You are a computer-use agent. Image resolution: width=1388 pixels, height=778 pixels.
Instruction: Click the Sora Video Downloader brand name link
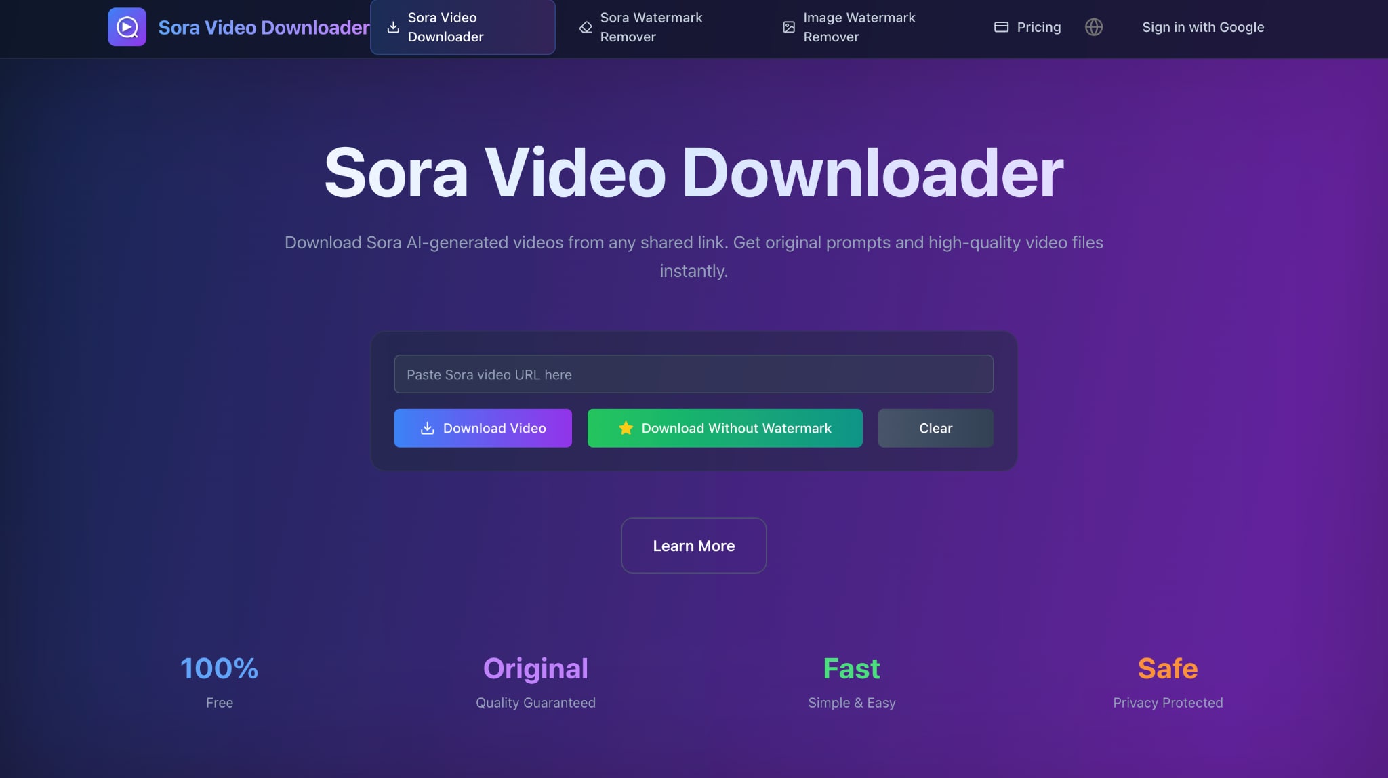point(264,27)
